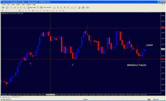
Task: Open the Profiles toolbar icon
Action: pyautogui.click(x=7, y=7)
